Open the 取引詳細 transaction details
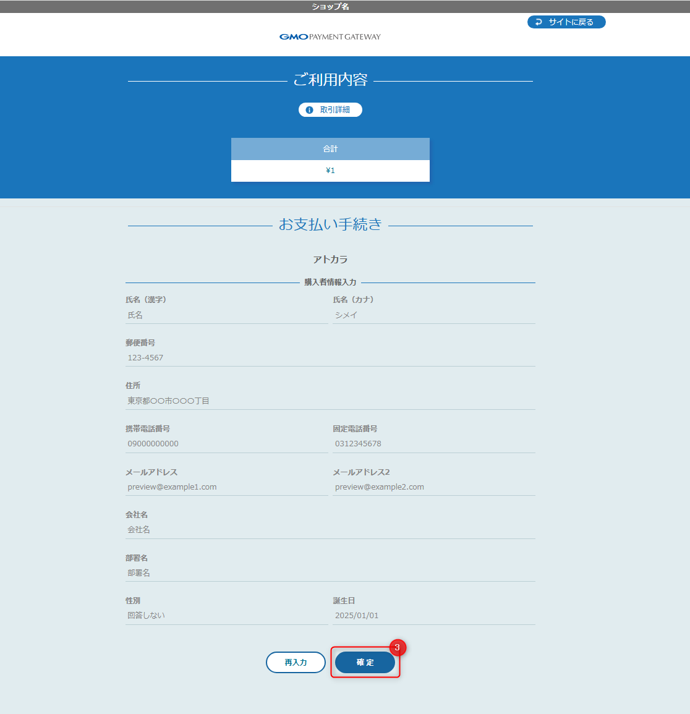 (330, 109)
